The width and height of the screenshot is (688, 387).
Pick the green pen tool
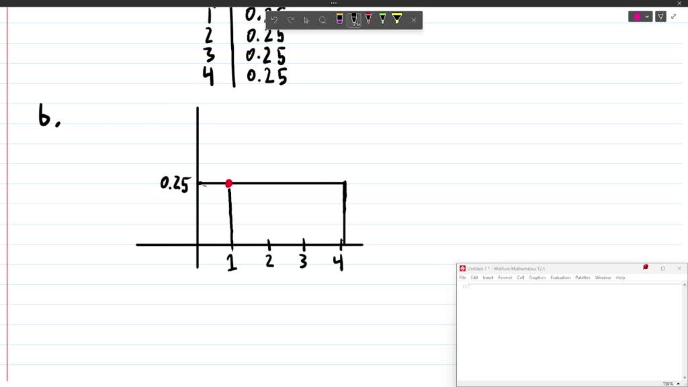tap(382, 18)
